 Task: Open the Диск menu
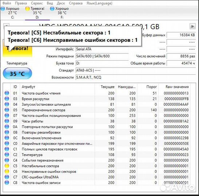point(61,3)
